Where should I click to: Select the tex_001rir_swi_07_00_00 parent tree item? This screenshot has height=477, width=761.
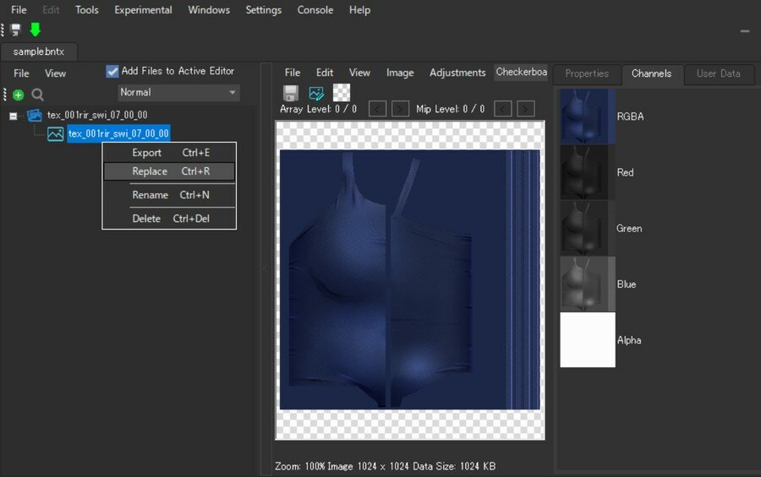click(x=97, y=116)
